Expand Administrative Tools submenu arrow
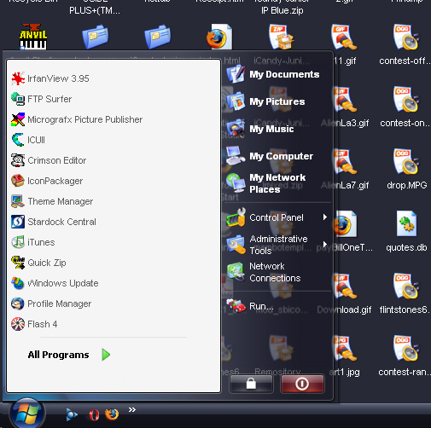The height and width of the screenshot is (428, 431). (325, 245)
